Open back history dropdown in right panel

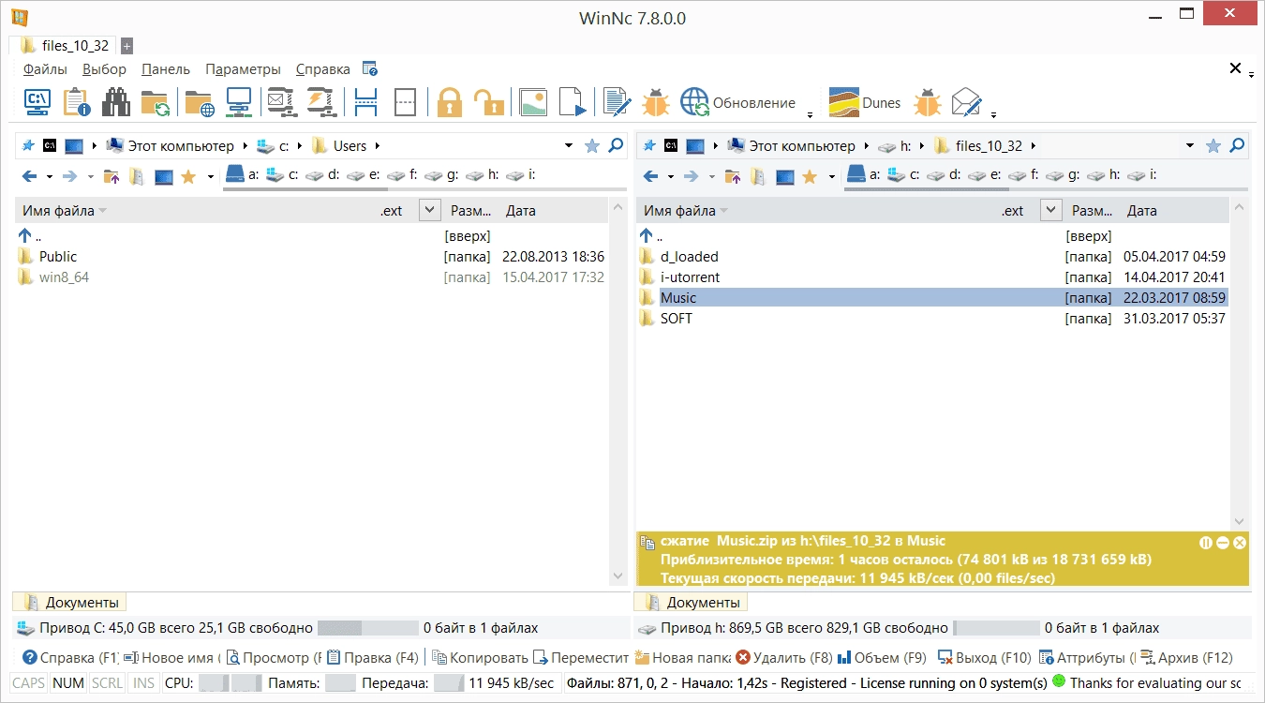pos(669,176)
